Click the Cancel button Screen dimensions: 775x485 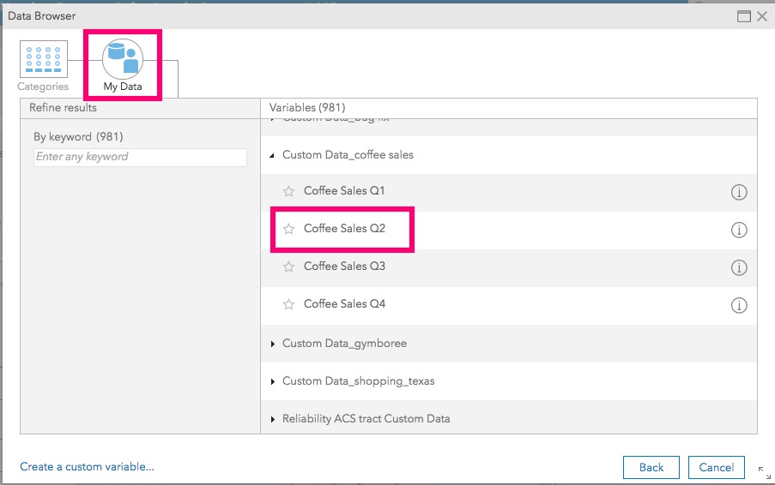[716, 467]
